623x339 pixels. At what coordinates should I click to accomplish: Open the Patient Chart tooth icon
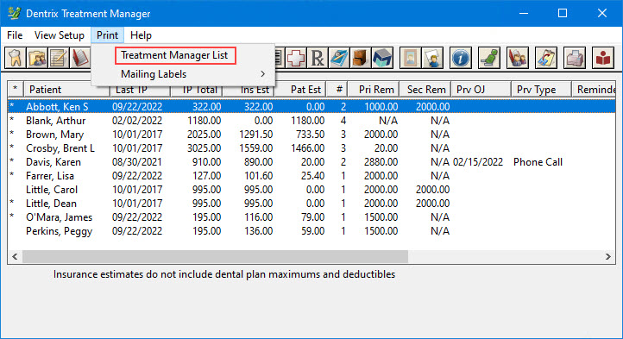(x=15, y=59)
